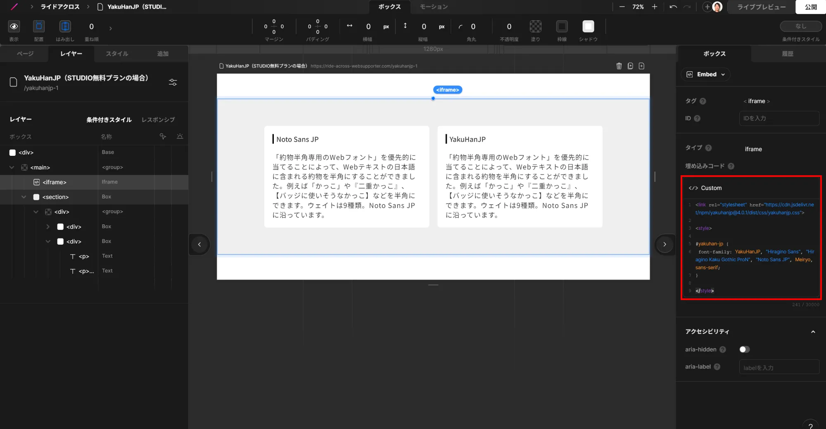
Task: Open the page URL link
Action: point(364,66)
